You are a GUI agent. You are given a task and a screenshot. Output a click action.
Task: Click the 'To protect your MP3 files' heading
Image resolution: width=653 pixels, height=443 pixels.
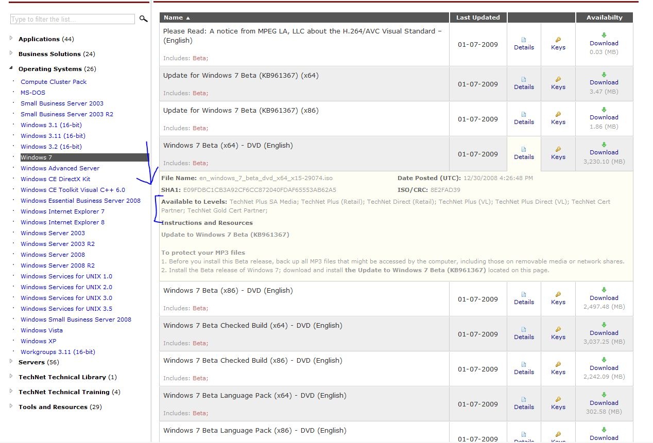[203, 253]
